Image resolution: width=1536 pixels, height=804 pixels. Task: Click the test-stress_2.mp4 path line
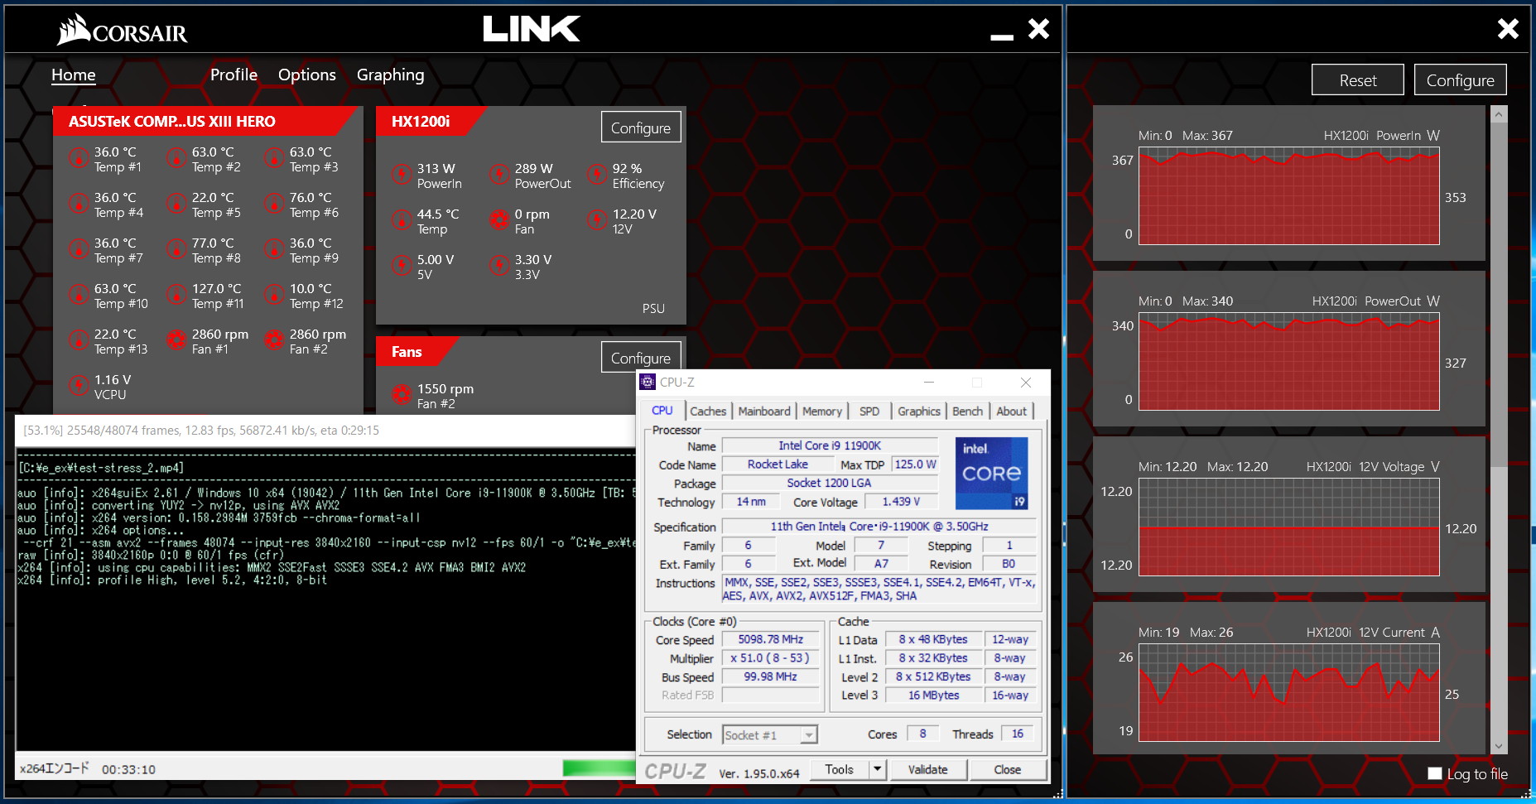tap(101, 468)
